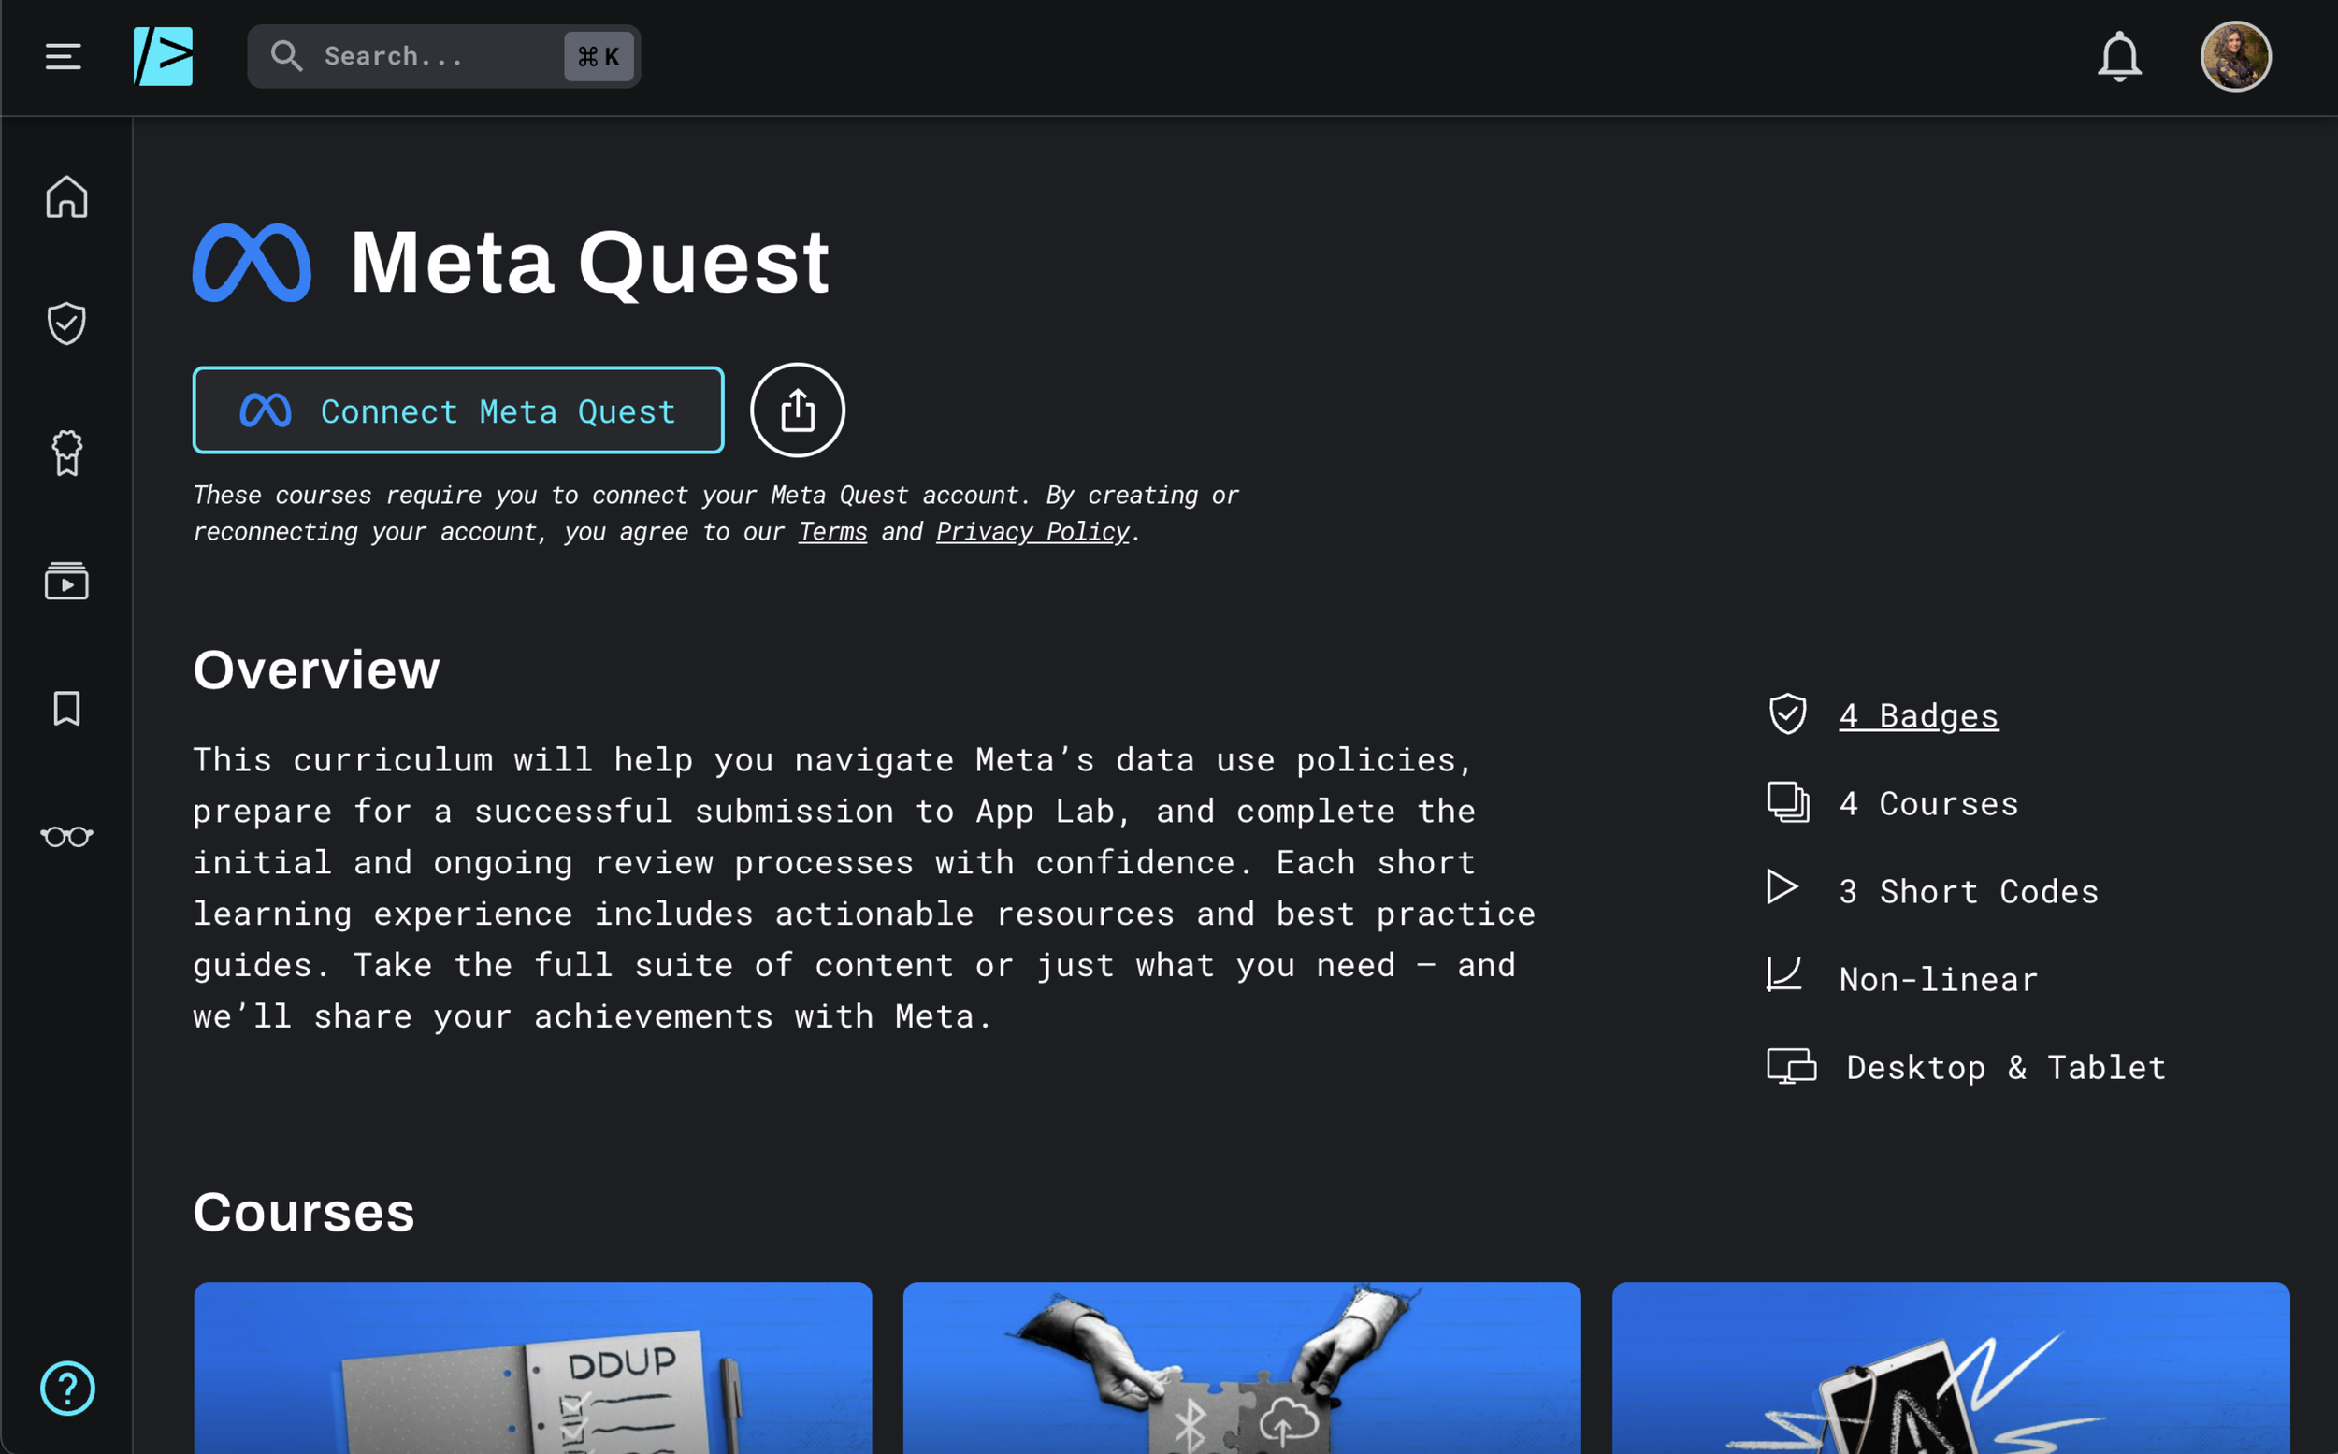Viewport: 2338px width, 1454px height.
Task: Open the Terms link
Action: [x=832, y=532]
